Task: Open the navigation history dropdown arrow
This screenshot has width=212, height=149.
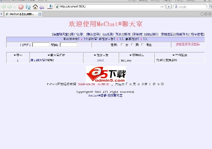Action: [15, 7]
